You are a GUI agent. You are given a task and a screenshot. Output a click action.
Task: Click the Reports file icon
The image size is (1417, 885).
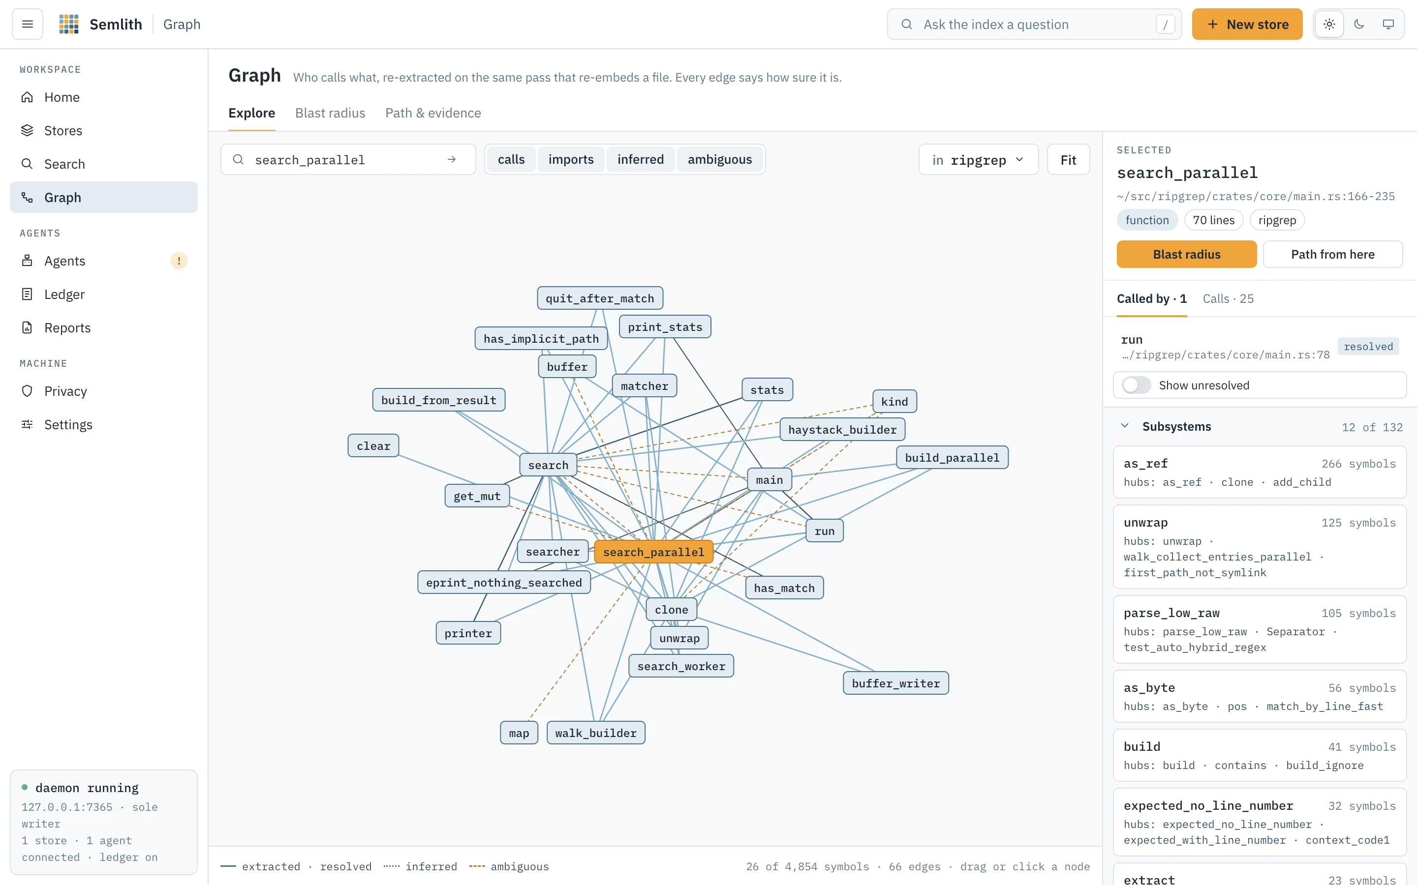click(27, 328)
